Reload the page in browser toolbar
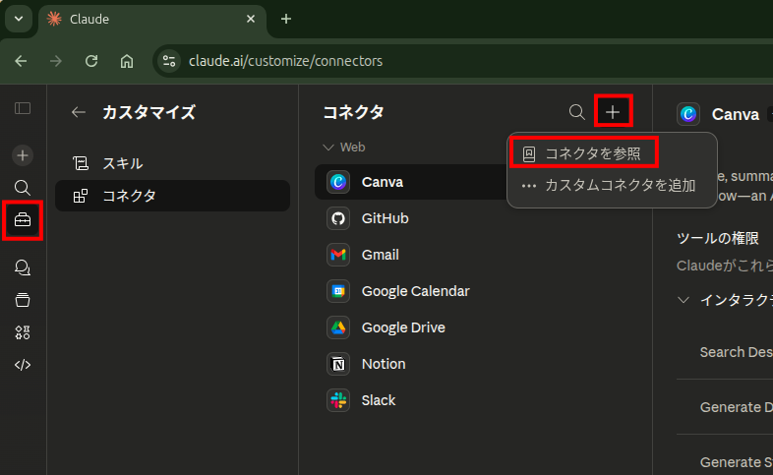Screen dimensions: 773x475 pos(91,61)
